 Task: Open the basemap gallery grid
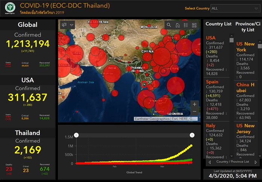(194, 25)
